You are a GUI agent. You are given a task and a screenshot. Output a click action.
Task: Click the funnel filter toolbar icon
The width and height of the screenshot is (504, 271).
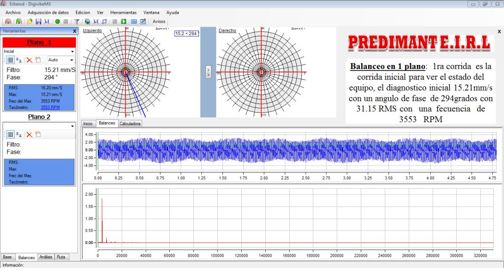tap(77, 22)
